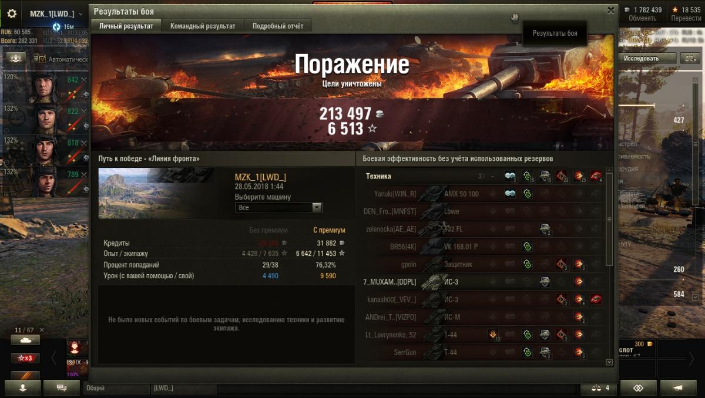Image resolution: width=705 pixels, height=398 pixels.
Task: Click the crew barracks button above crew list
Action: [16, 58]
